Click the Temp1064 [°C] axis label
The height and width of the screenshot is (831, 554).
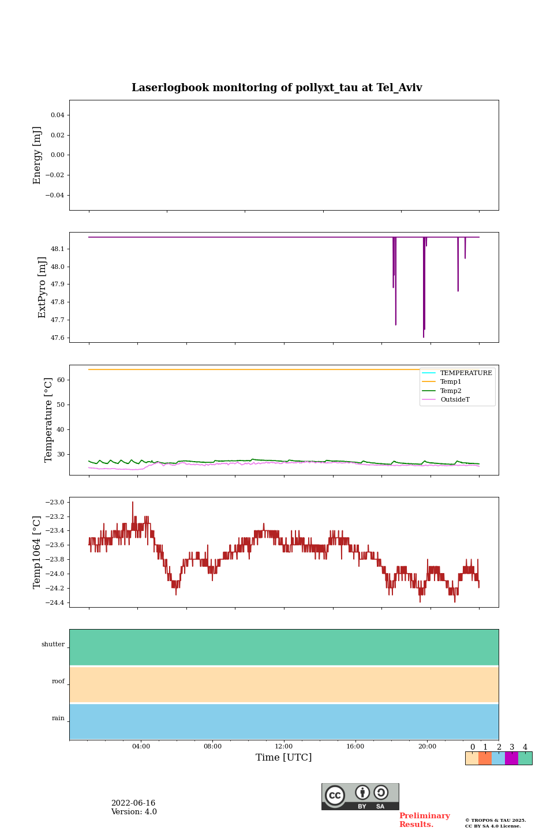tap(37, 552)
